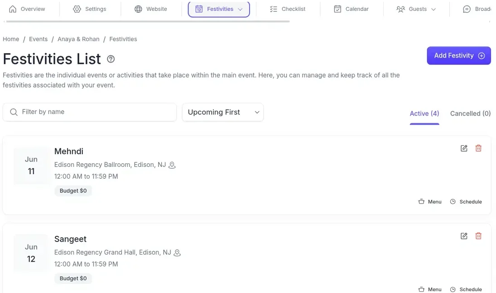Open the Calendar tab
The image size is (496, 293).
351,9
